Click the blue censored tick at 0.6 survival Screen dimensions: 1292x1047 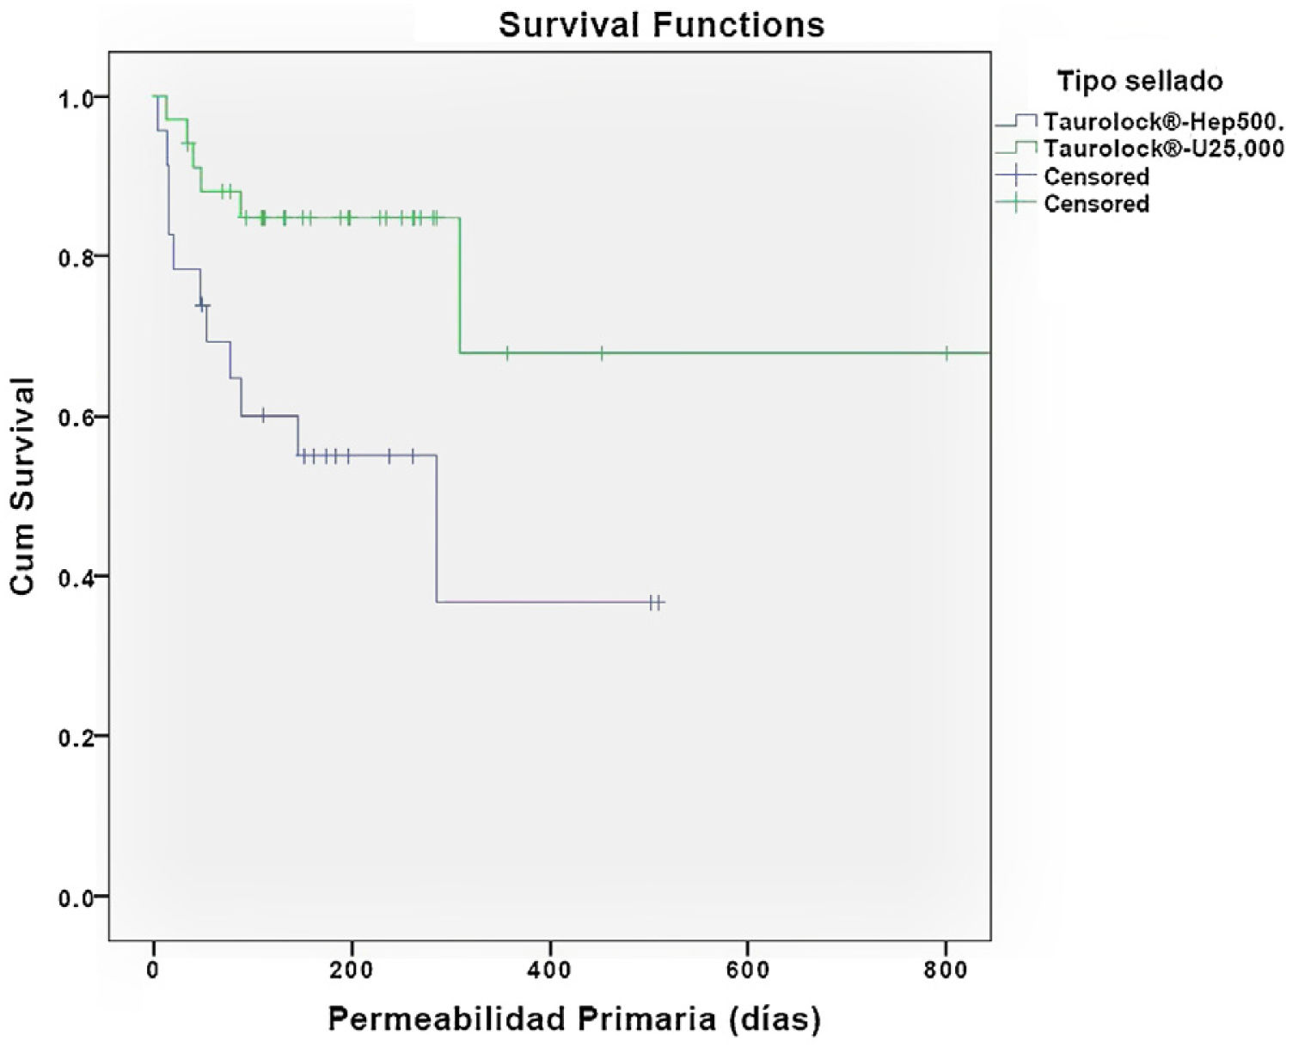(x=263, y=415)
